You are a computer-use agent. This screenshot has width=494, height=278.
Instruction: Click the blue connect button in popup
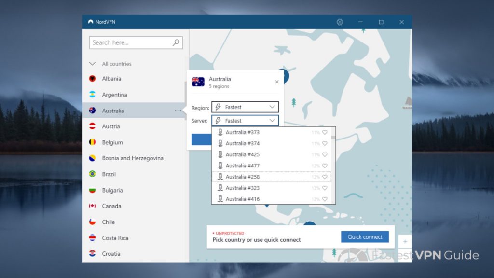tap(202, 139)
